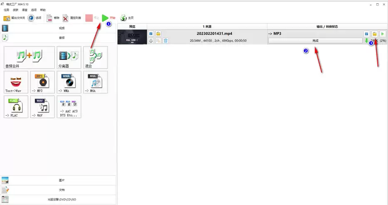388x205 pixels.
Task: Select the -> WAV converter tile
Action: click(x=42, y=107)
